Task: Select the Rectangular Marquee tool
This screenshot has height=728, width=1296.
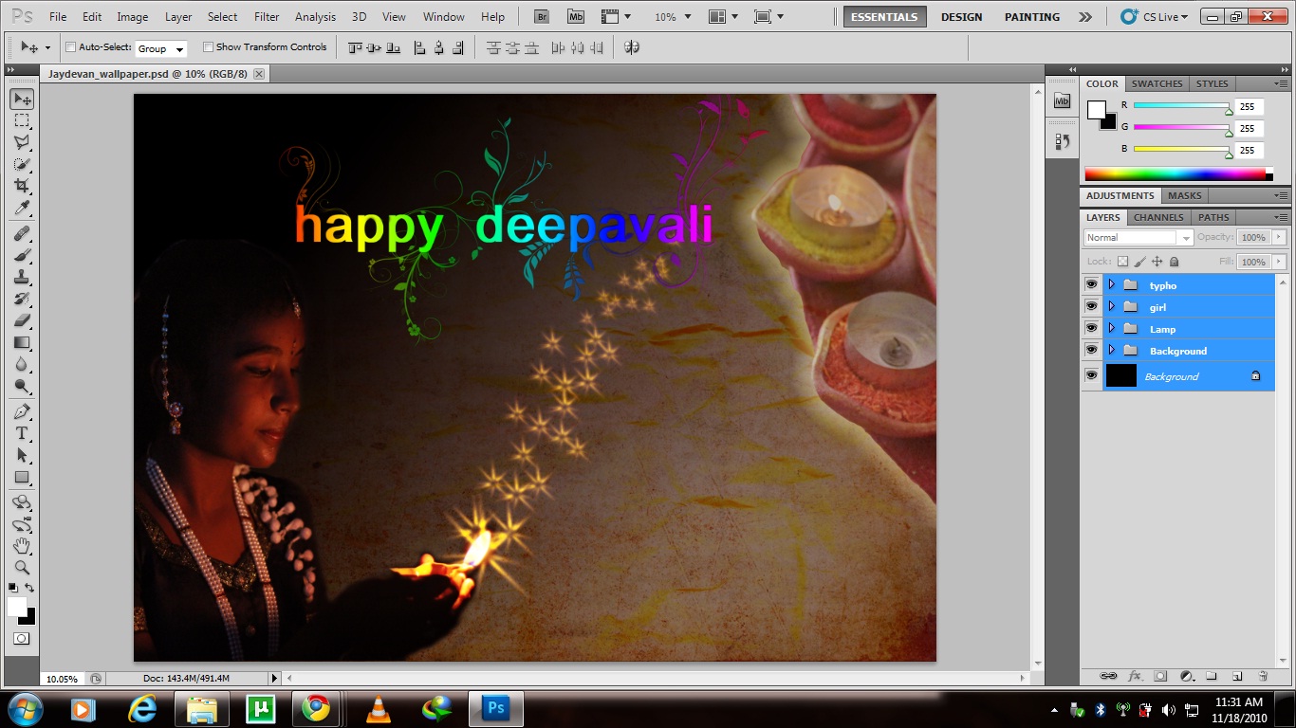Action: pyautogui.click(x=22, y=121)
